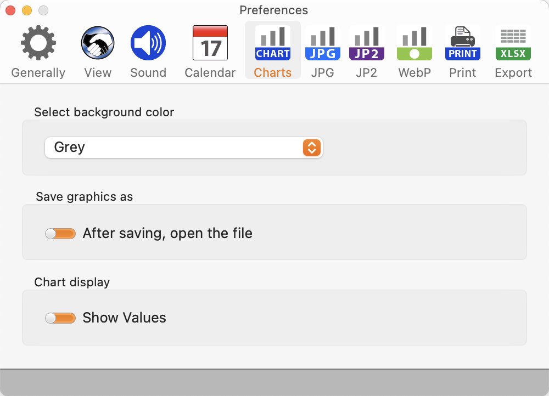Click the Calendar tab label text

pos(210,72)
